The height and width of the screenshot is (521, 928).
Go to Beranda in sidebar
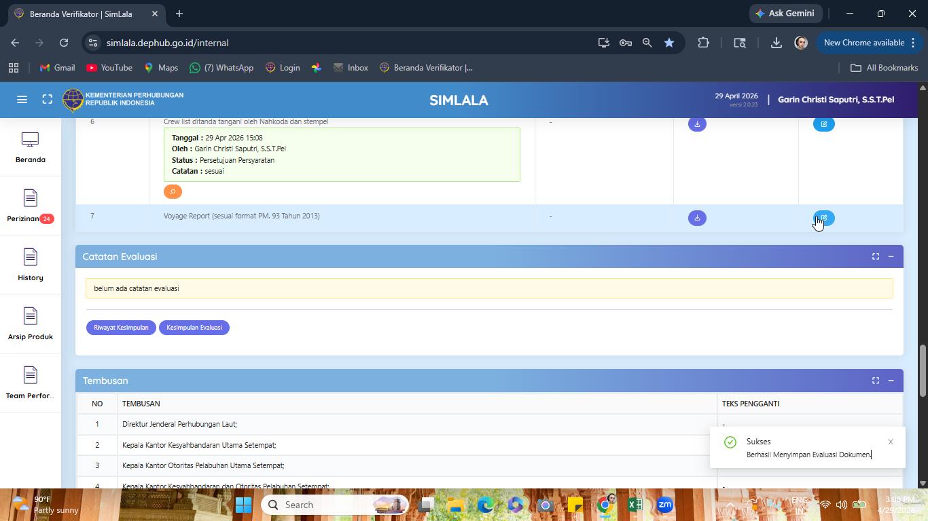click(31, 147)
